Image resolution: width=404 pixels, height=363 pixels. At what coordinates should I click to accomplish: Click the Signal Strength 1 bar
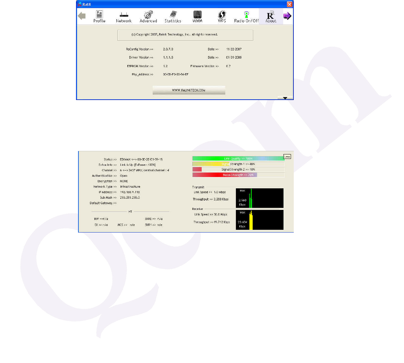(x=238, y=164)
